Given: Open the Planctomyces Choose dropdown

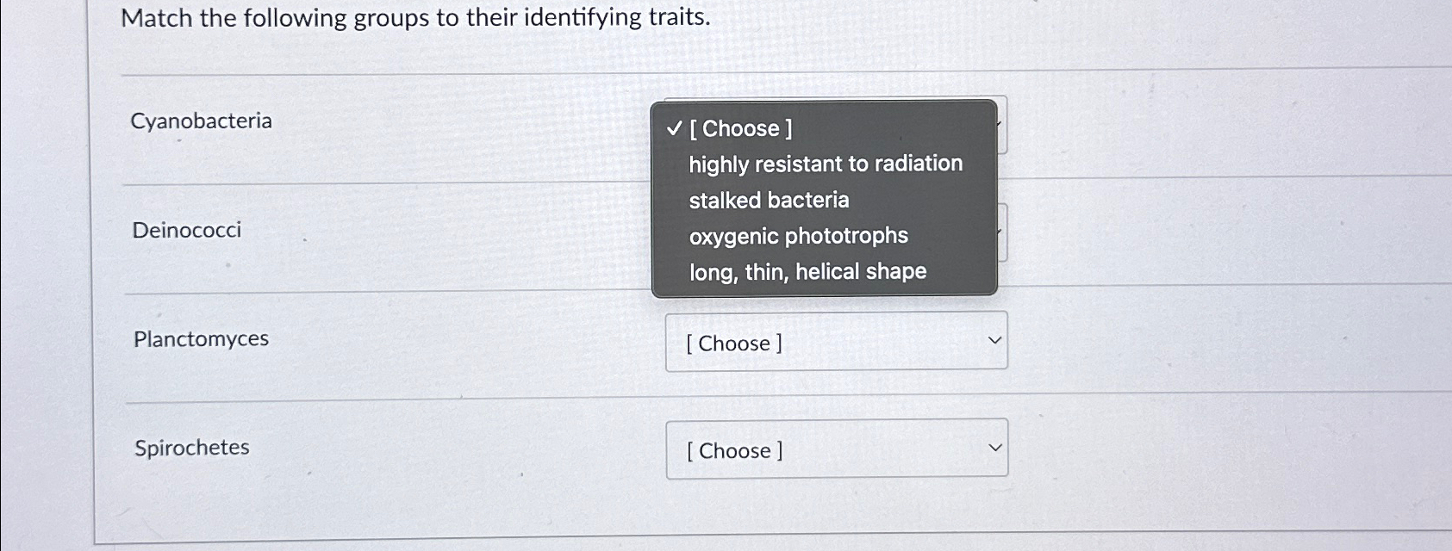Looking at the screenshot, I should (x=836, y=342).
